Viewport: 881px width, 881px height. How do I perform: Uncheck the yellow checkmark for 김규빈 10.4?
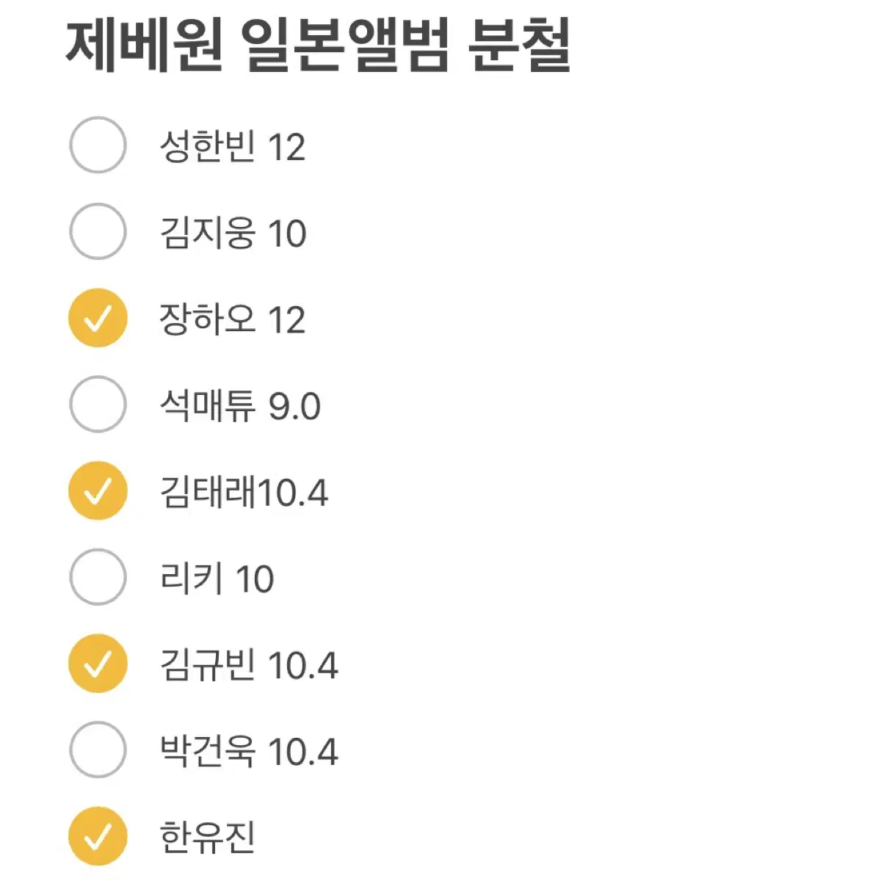[x=98, y=664]
